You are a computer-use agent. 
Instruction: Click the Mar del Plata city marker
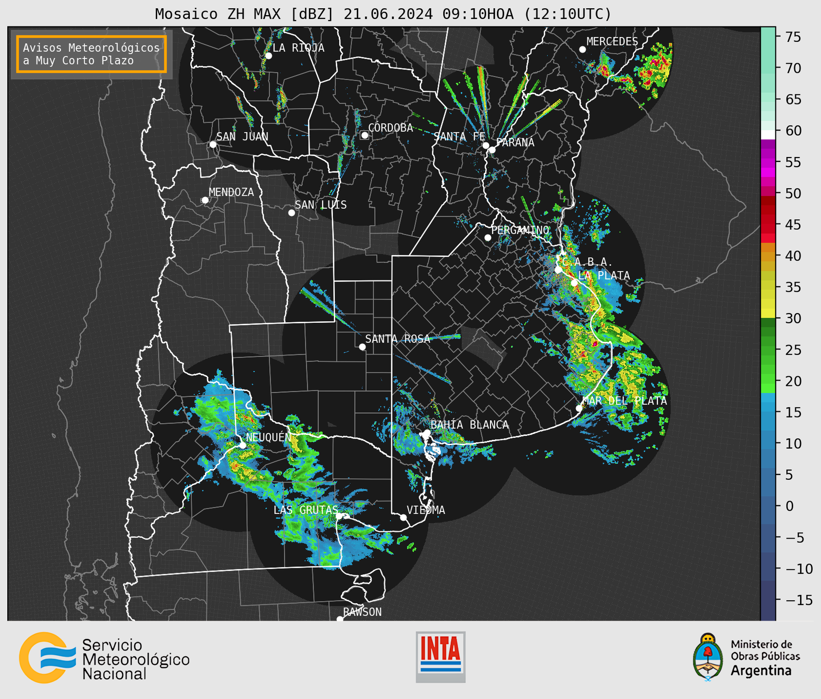[x=579, y=408]
